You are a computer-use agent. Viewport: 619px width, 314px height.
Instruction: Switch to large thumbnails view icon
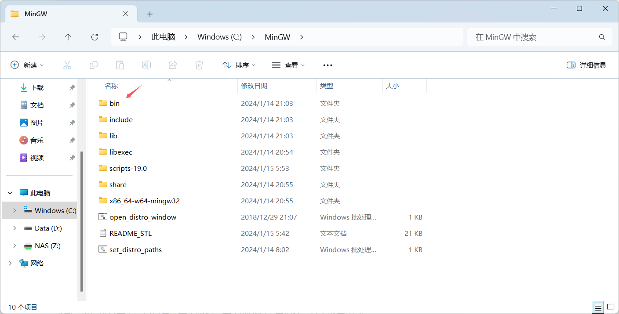(610, 307)
